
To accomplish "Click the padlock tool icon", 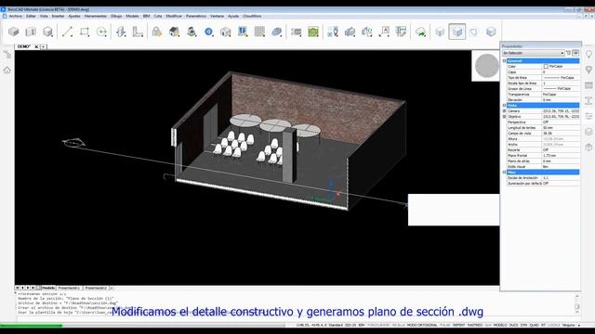I will (157, 32).
